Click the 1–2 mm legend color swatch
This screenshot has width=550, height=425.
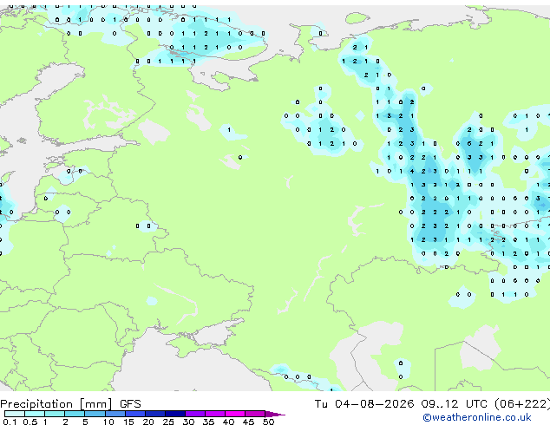pos(55,414)
